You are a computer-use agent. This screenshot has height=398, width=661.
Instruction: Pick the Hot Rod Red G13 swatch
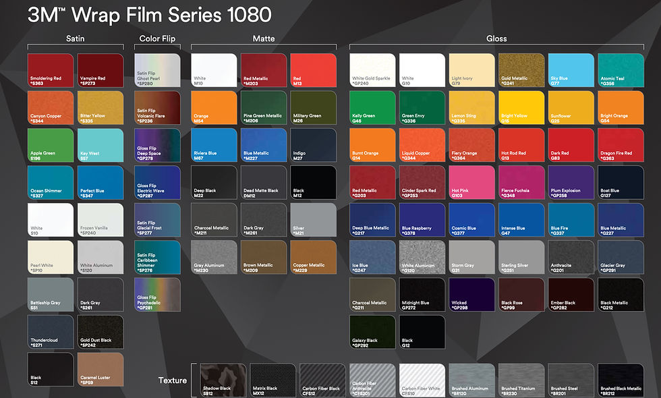(x=521, y=146)
